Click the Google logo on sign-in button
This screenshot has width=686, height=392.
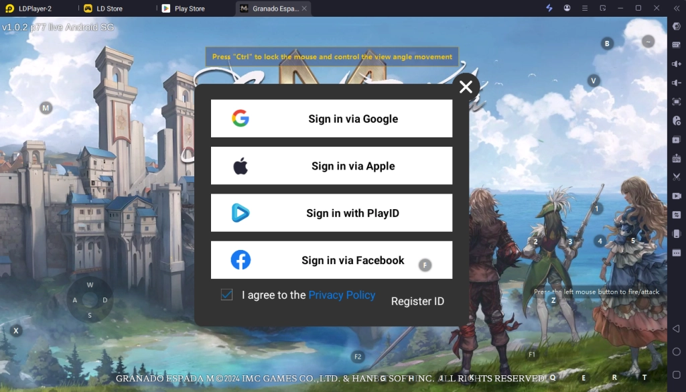[x=241, y=118]
